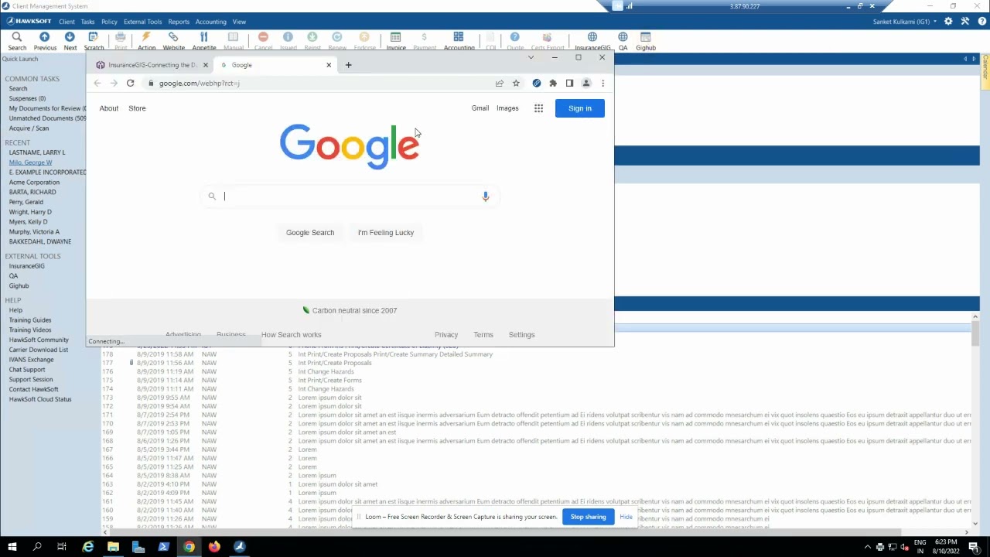The height and width of the screenshot is (557, 990).
Task: Open the Google Store link
Action: pos(137,108)
